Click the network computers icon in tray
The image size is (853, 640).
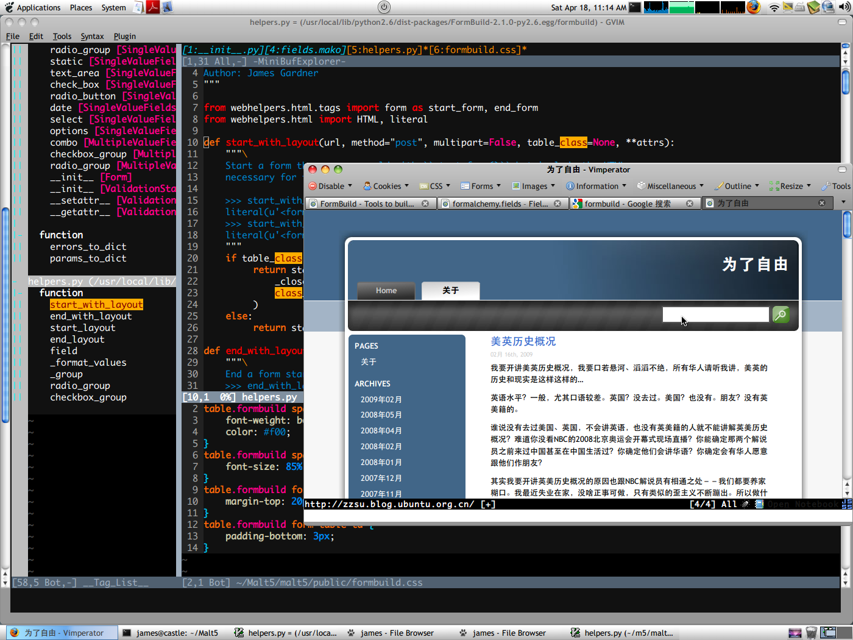point(828,7)
